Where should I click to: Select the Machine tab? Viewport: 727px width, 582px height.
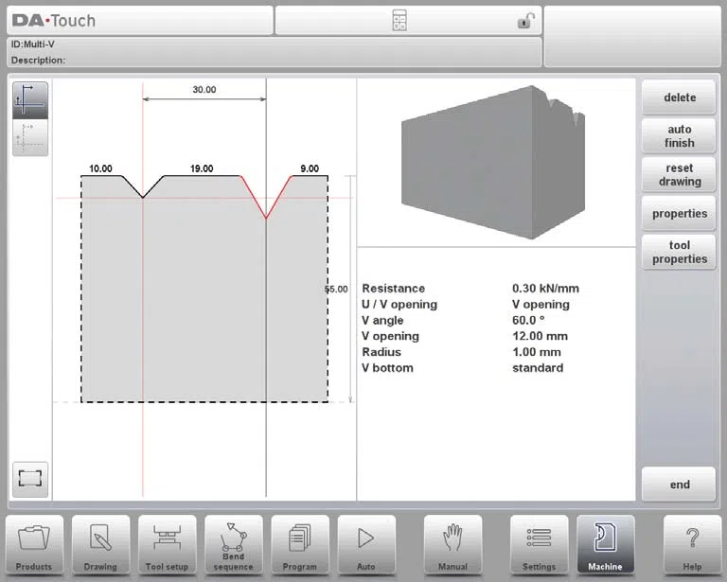605,545
